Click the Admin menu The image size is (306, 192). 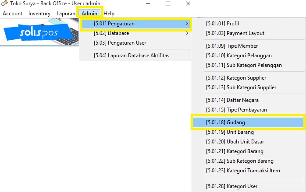89,14
